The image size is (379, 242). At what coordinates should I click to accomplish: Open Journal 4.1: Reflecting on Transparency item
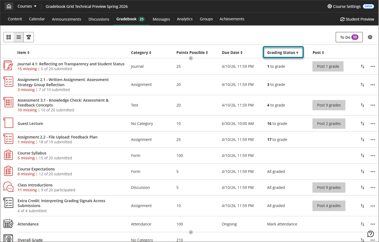[x=71, y=64]
